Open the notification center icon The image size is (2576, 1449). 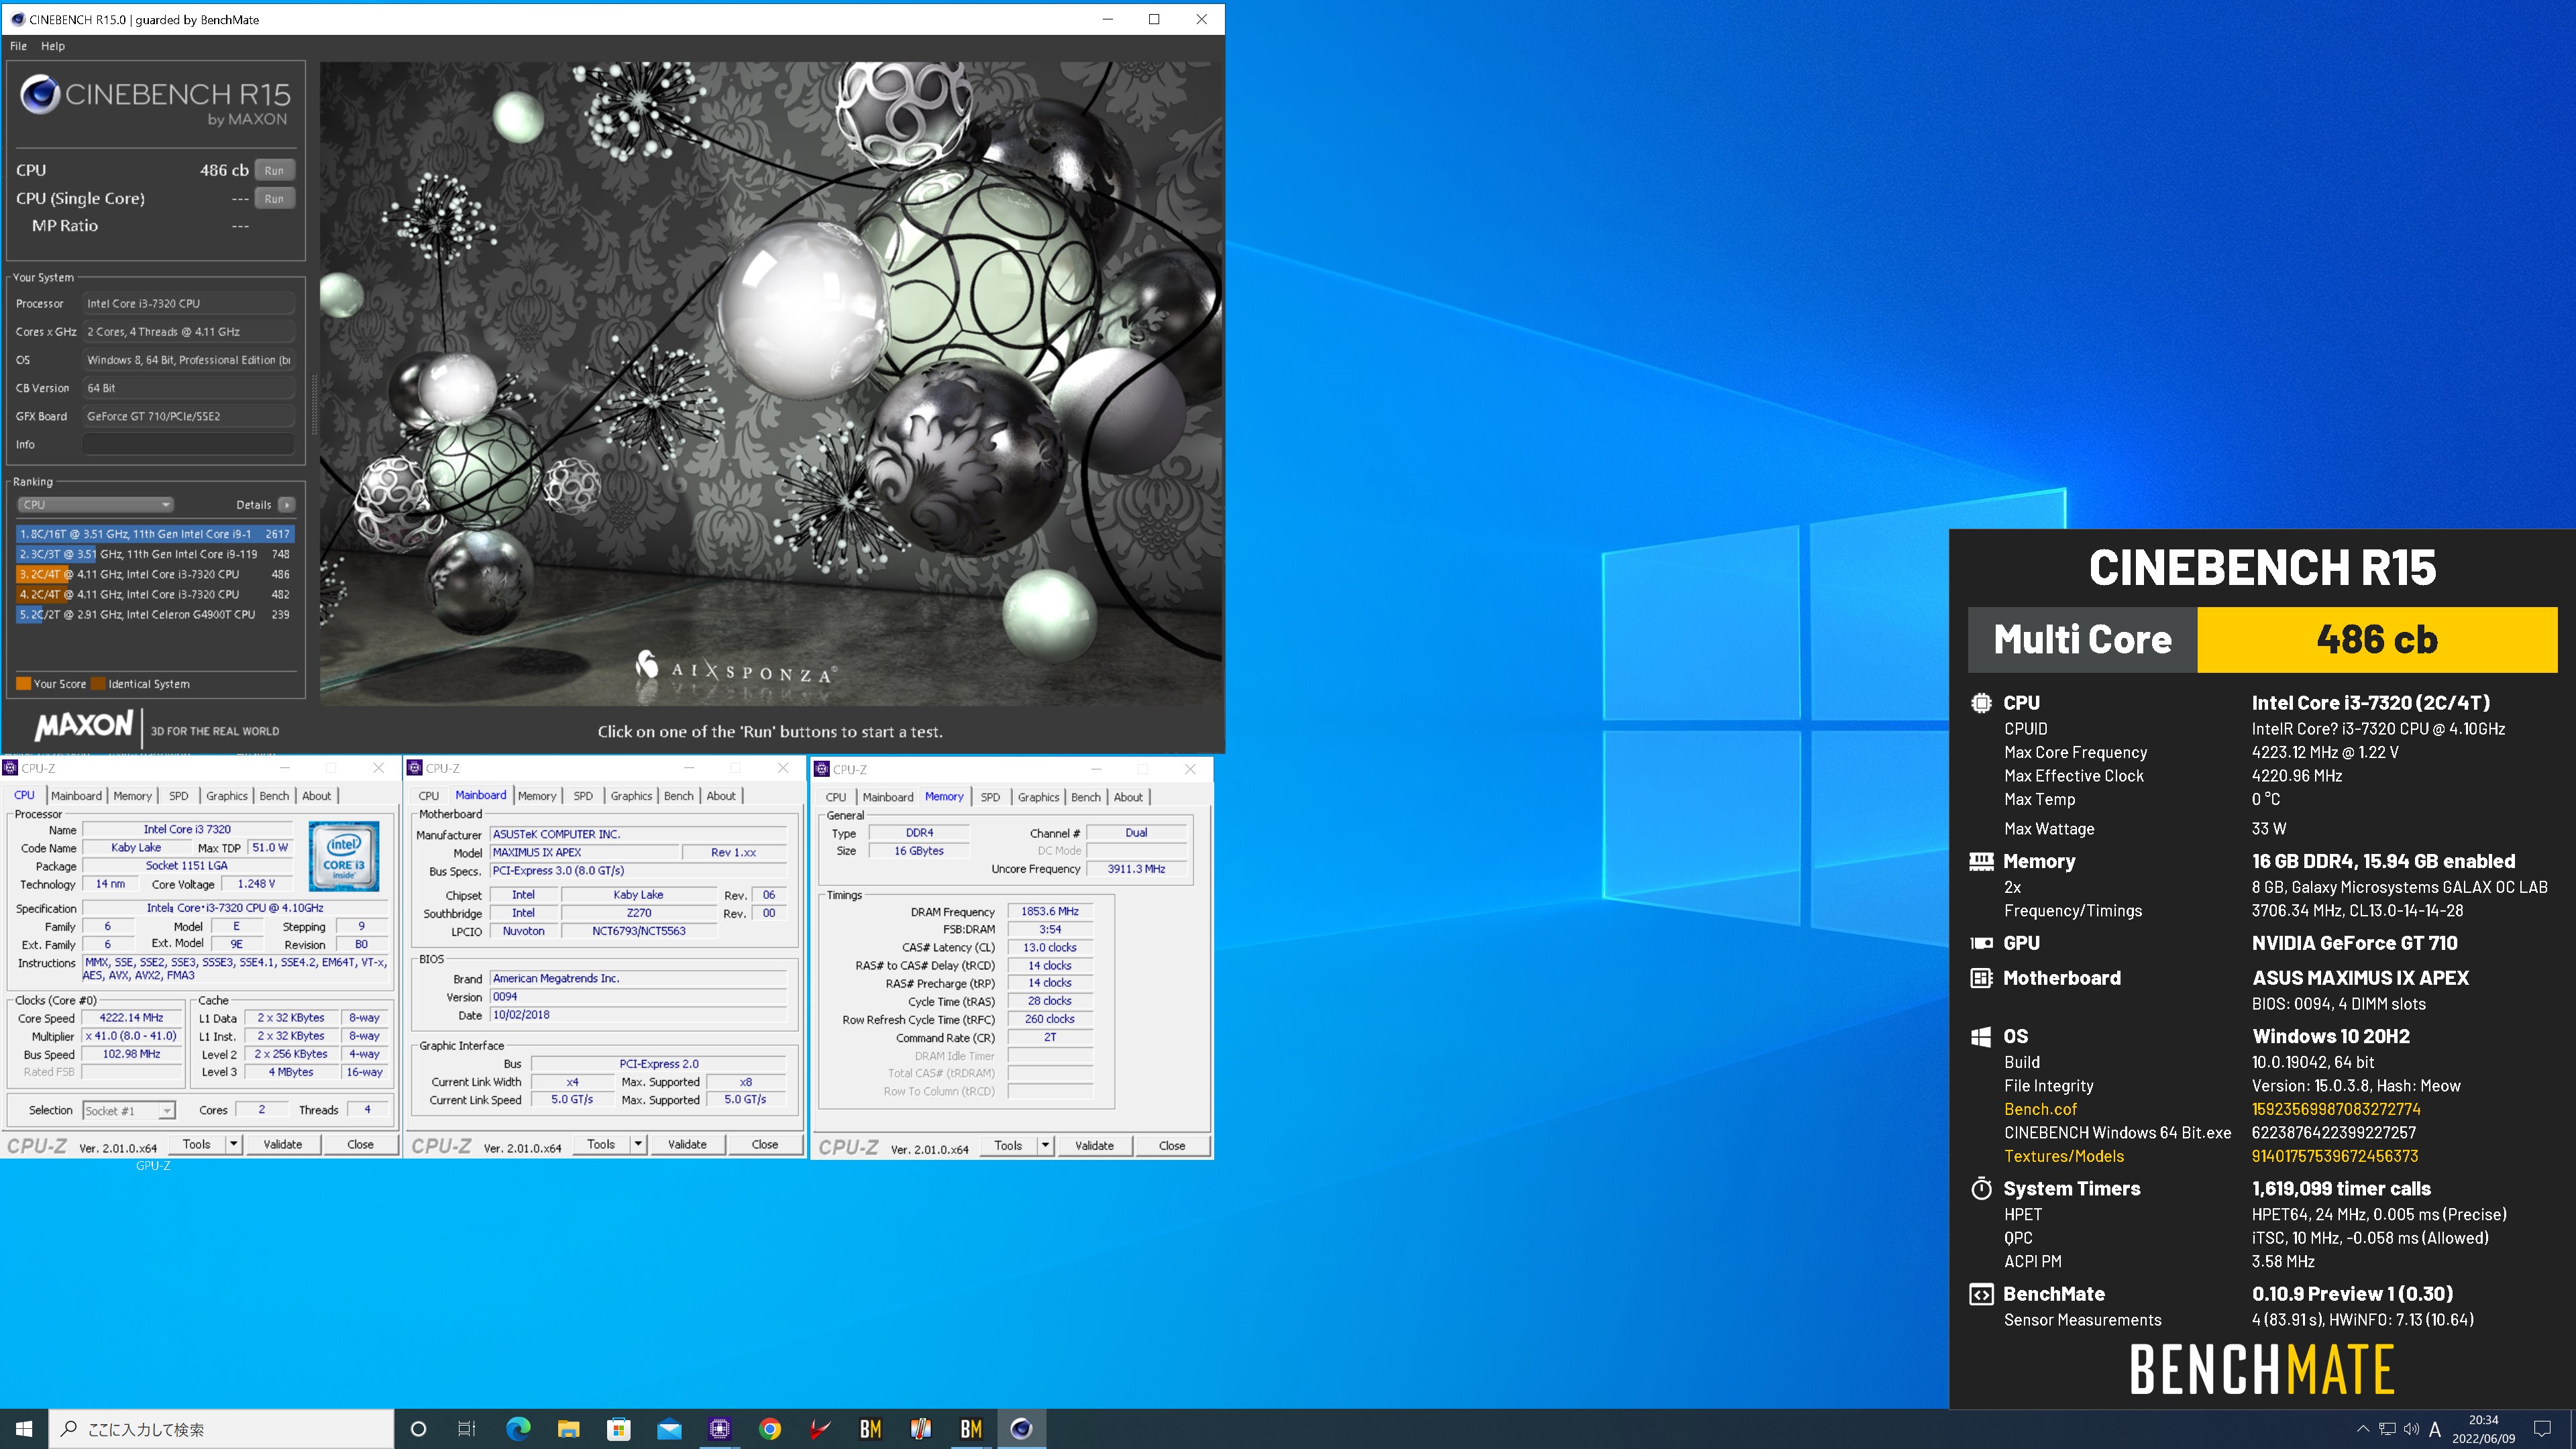point(2542,1429)
